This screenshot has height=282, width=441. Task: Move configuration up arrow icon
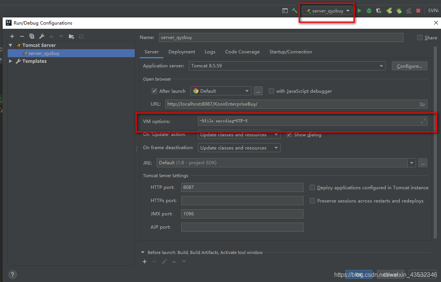coord(51,36)
